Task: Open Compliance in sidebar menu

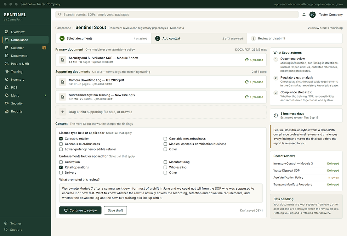Action: [x=25, y=40]
